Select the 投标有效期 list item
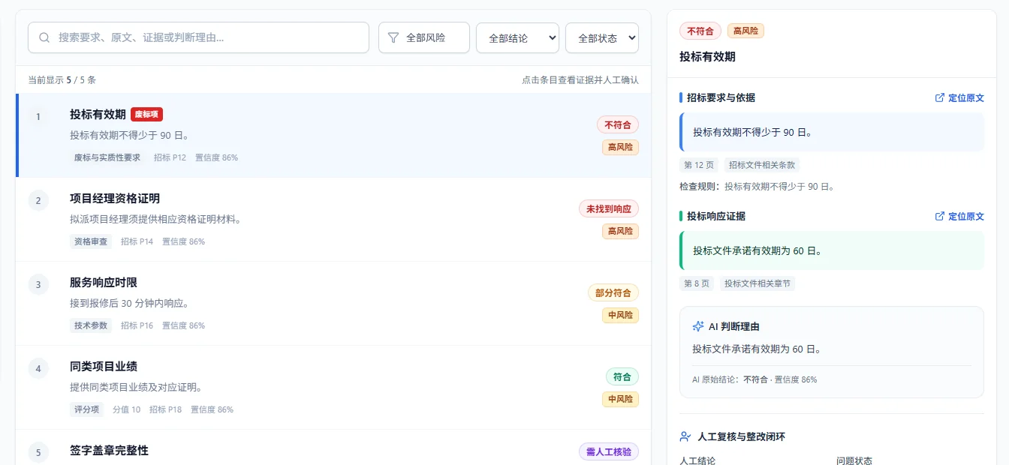The width and height of the screenshot is (1009, 465). pos(333,136)
